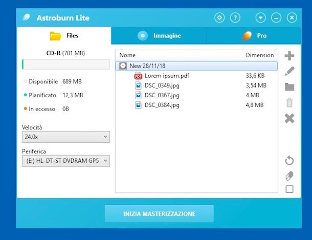This screenshot has width=312, height=240.
Task: Switch to the Immagine tab
Action: pyautogui.click(x=159, y=36)
